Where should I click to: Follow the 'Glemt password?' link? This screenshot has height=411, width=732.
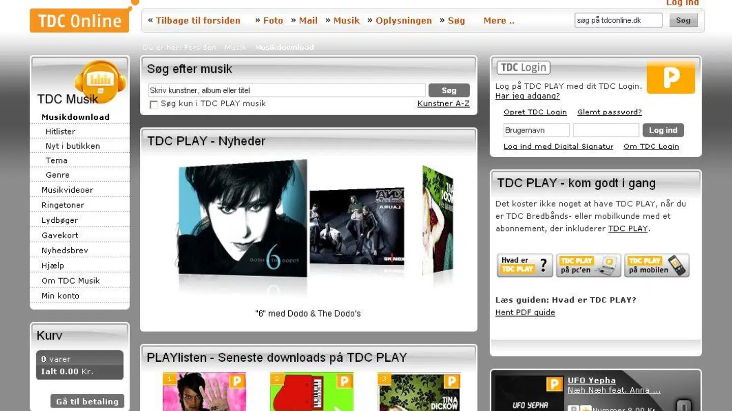[609, 112]
